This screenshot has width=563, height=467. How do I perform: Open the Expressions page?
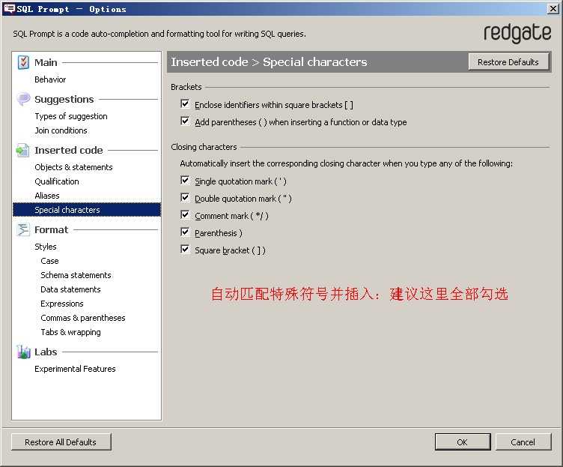61,304
